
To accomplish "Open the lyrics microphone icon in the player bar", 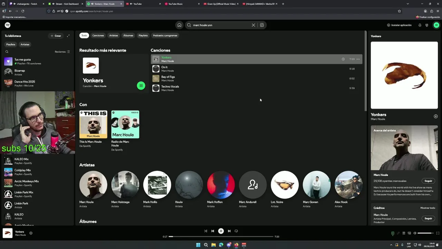I will coord(398,233).
